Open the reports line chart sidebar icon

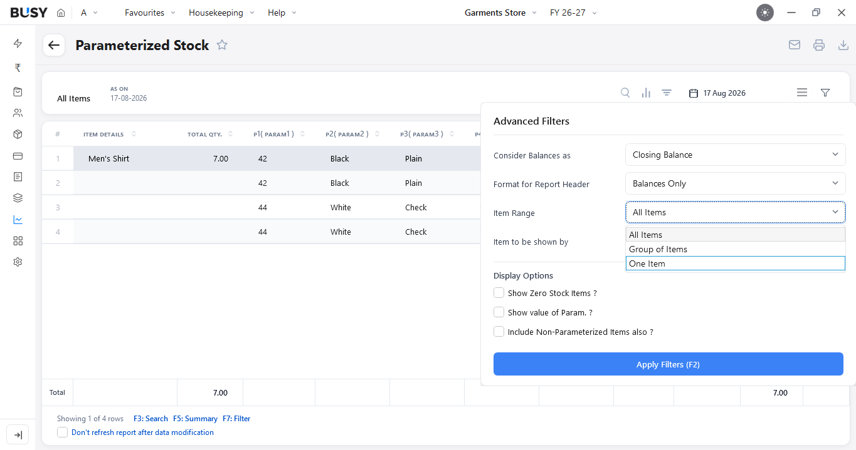[x=18, y=220]
